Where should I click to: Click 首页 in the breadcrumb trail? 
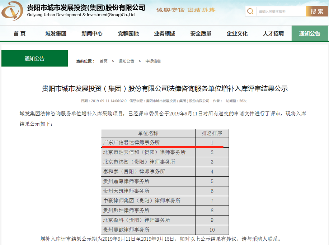(103, 61)
